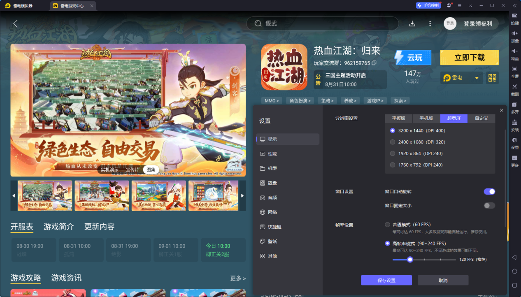Click the pop-out window icon in title bar
Image resolution: width=521 pixels, height=297 pixels.
[x=470, y=5]
